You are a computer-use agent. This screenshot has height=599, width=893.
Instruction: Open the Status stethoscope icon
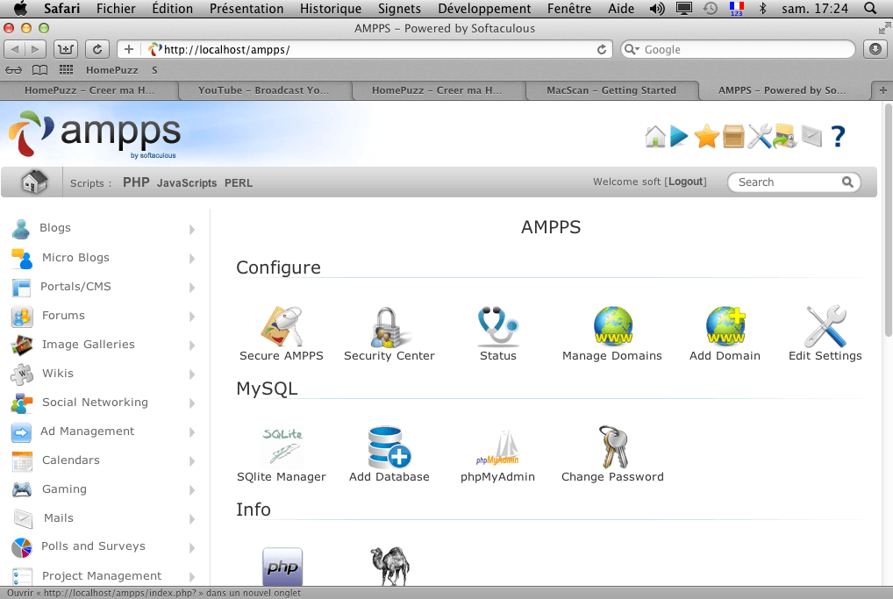497,327
